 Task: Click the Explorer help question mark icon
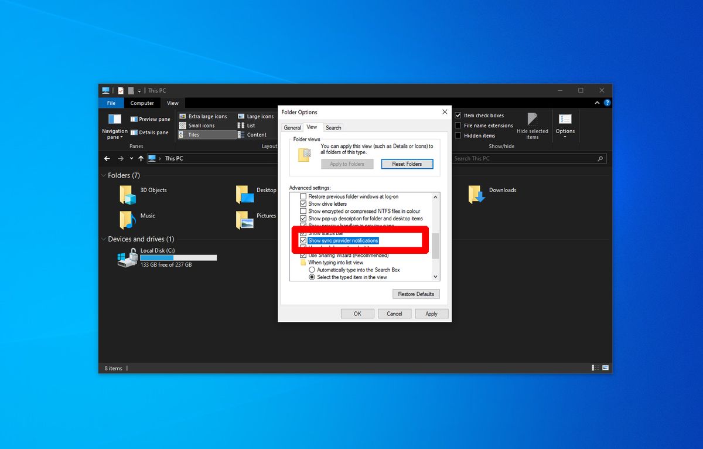(x=606, y=103)
